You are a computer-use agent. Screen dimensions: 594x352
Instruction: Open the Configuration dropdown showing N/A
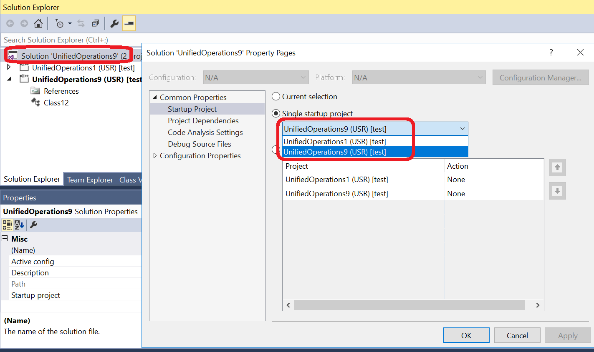pyautogui.click(x=256, y=77)
